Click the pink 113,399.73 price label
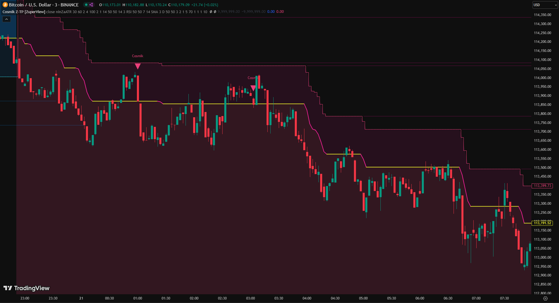The image size is (559, 303). pos(542,186)
